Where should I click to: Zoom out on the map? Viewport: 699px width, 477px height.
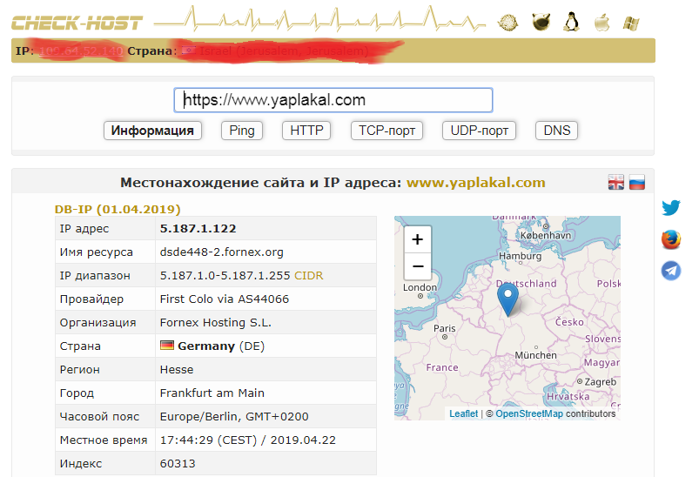click(418, 266)
